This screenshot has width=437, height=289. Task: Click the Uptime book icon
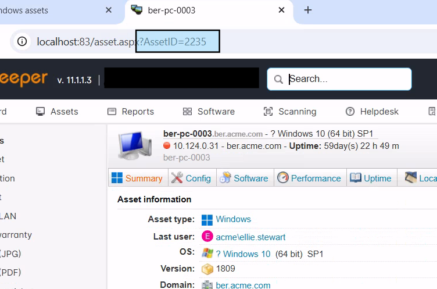355,177
